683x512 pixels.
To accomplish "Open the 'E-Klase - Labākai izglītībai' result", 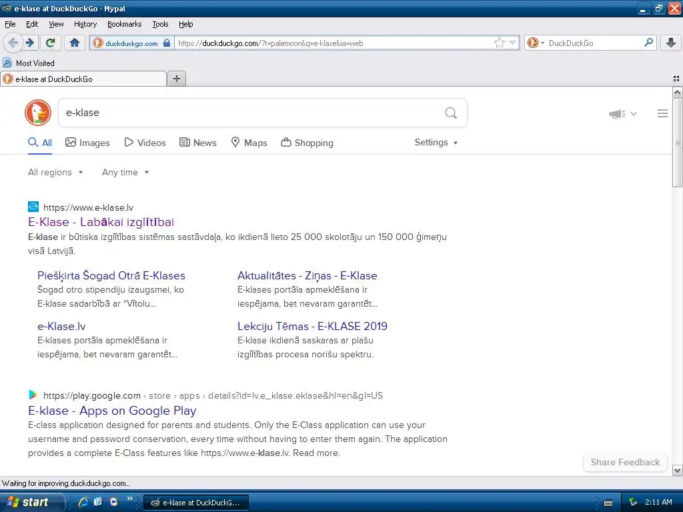I will (x=101, y=222).
